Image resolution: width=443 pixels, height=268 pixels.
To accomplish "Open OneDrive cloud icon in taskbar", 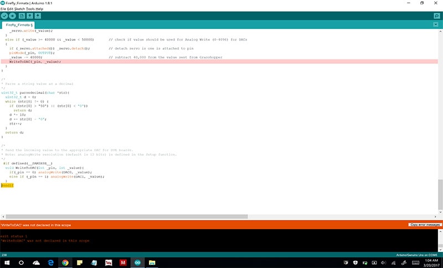I will 36,262.
